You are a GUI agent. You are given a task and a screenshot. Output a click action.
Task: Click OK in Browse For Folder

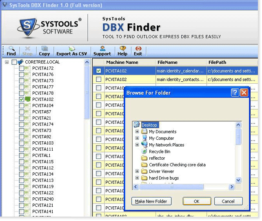click(197, 201)
